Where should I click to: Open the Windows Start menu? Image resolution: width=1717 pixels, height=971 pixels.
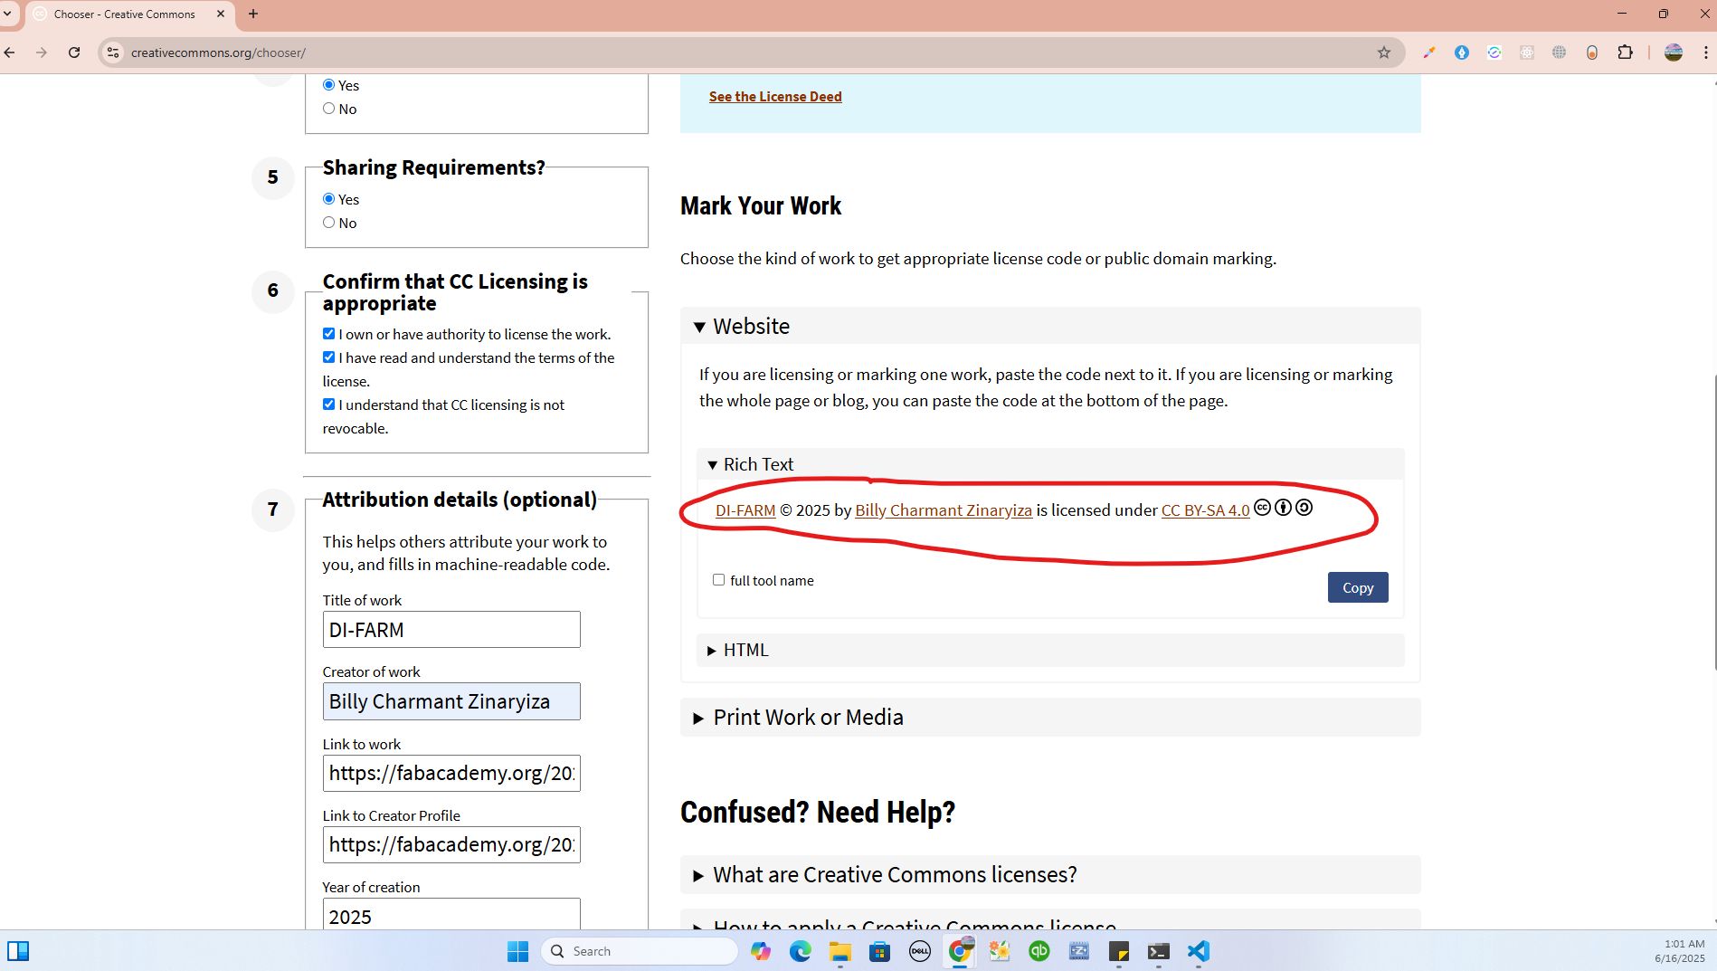(x=517, y=951)
